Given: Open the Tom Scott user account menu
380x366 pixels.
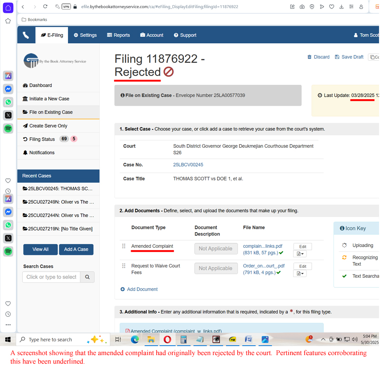Looking at the screenshot, I should coord(366,35).
